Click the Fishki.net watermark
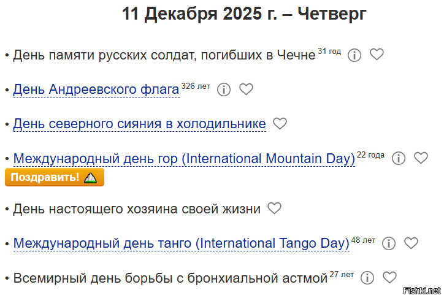 click(x=422, y=291)
